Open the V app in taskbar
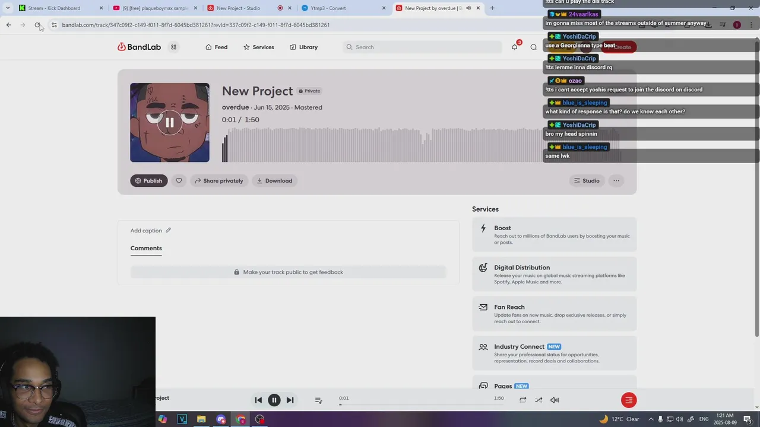The height and width of the screenshot is (427, 760). click(182, 419)
